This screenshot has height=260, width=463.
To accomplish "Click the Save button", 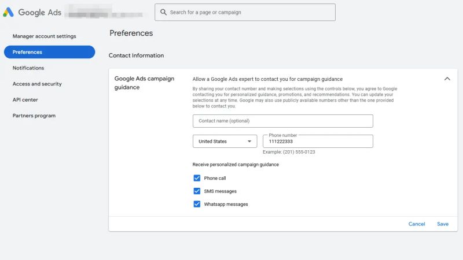I will [x=443, y=224].
